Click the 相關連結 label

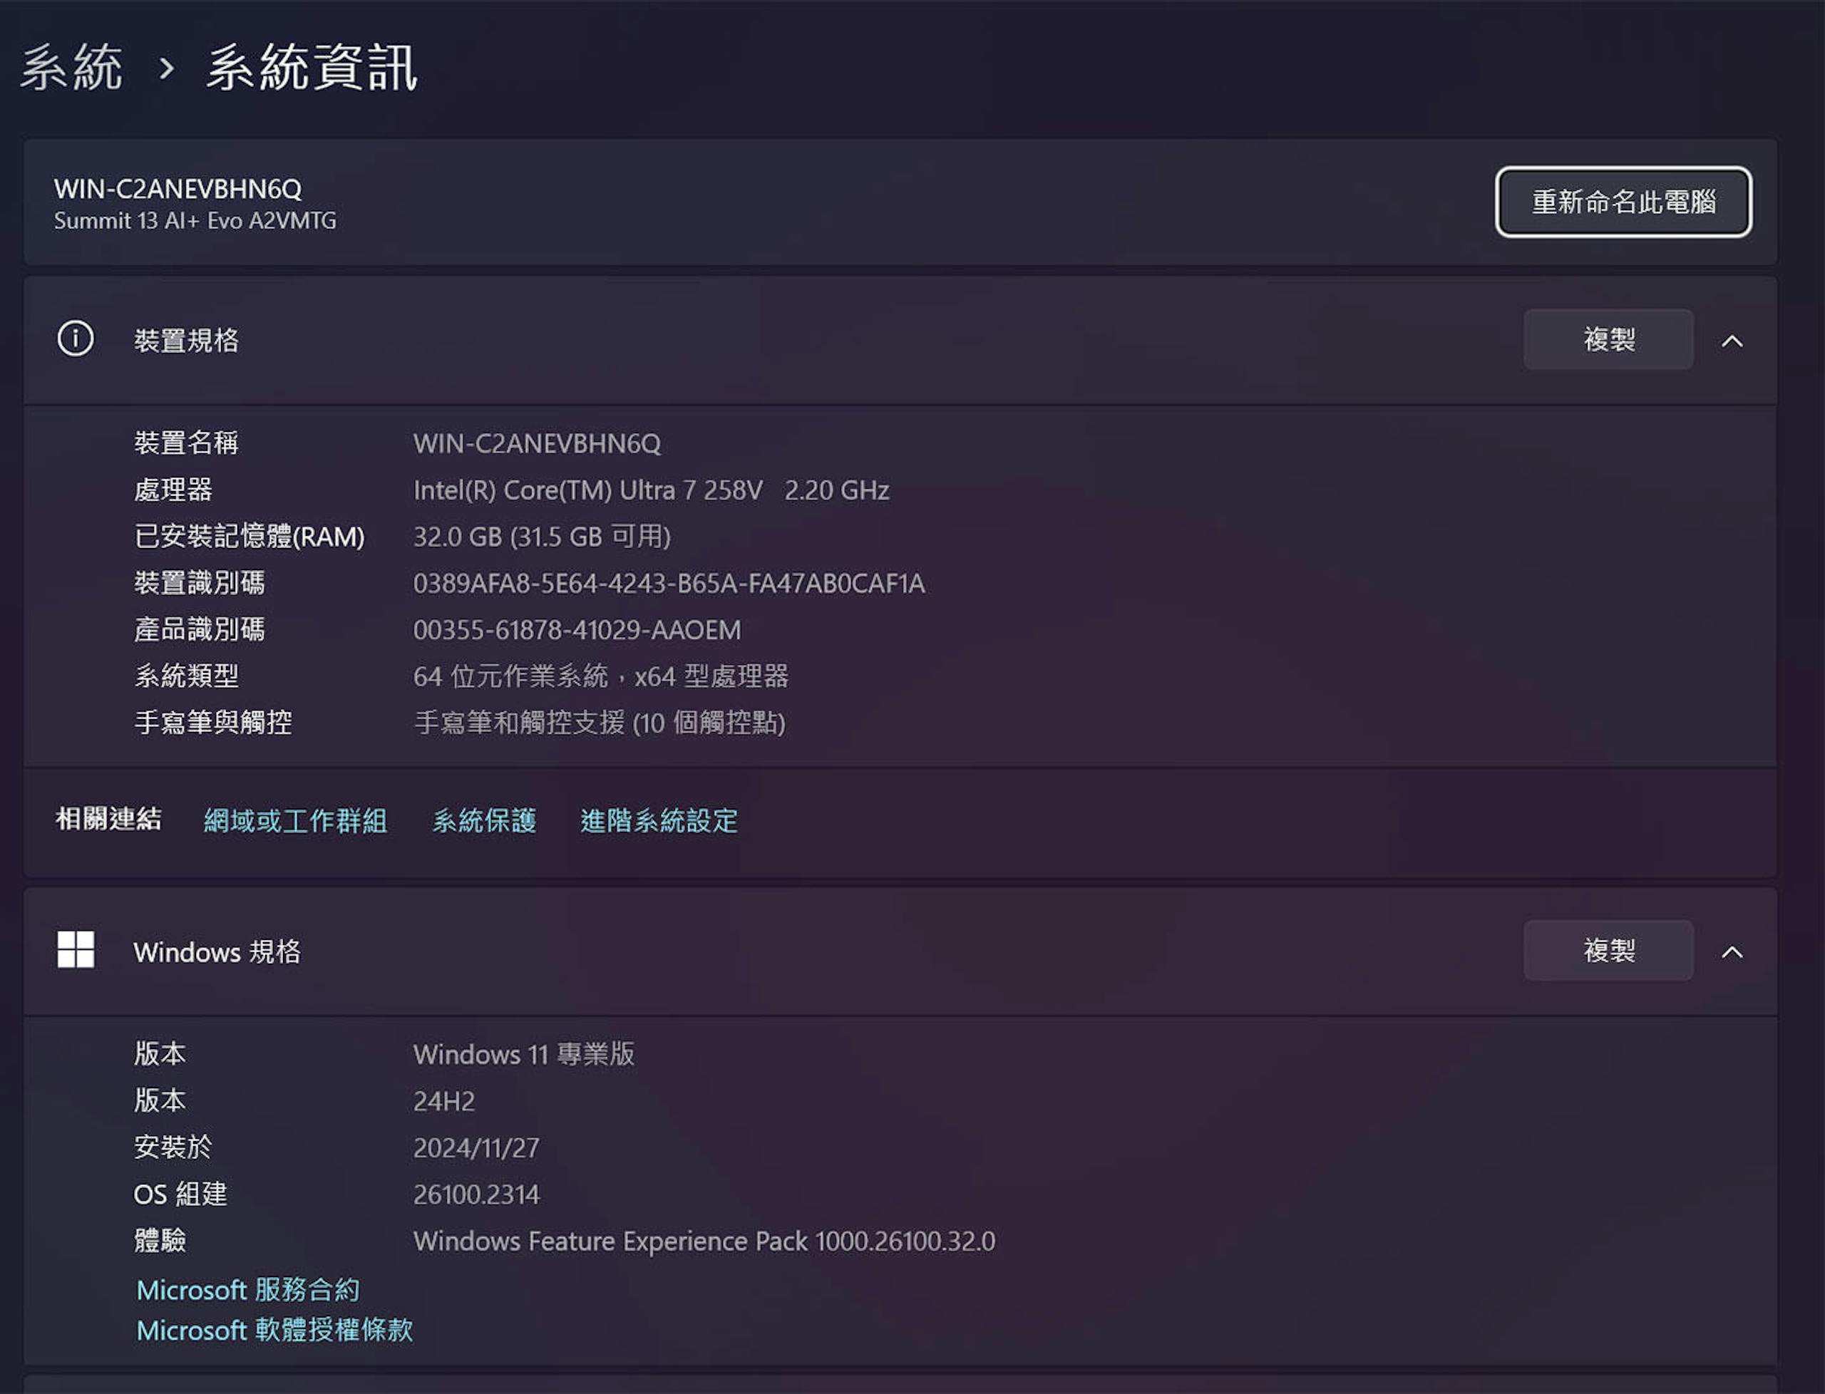pos(109,820)
